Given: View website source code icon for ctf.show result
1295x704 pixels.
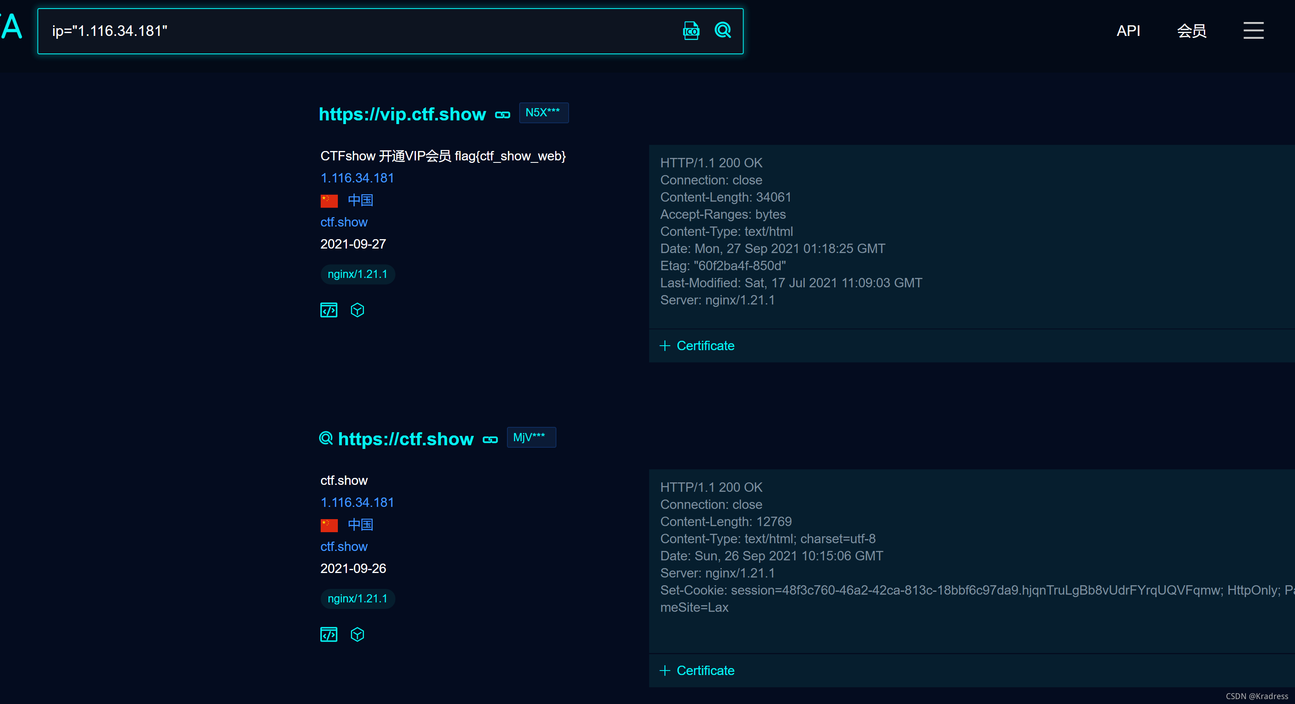Looking at the screenshot, I should point(329,634).
